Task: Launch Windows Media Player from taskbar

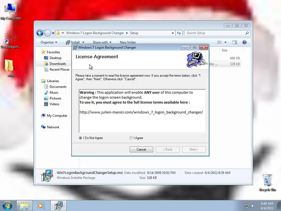Action: (41, 206)
